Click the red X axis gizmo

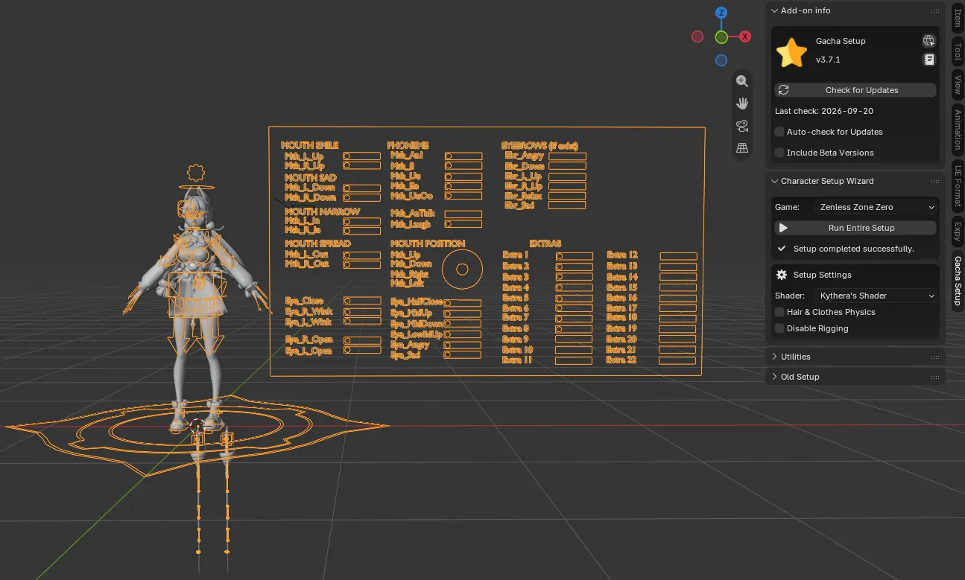click(x=745, y=36)
